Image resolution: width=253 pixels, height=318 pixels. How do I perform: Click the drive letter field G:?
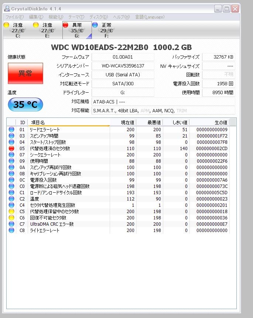[123, 93]
